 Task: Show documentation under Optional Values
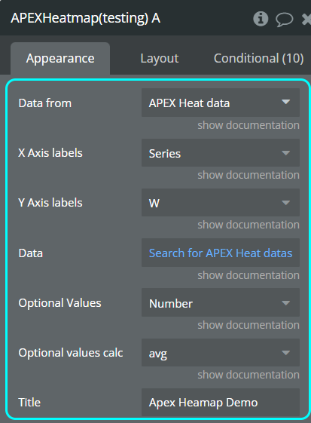[248, 325]
